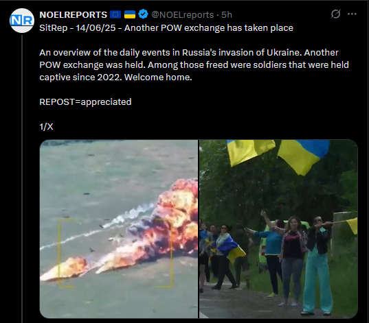
Task: Click the Grok explain-post icon
Action: [335, 14]
